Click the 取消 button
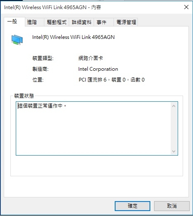This screenshot has height=216, width=193. point(172,206)
